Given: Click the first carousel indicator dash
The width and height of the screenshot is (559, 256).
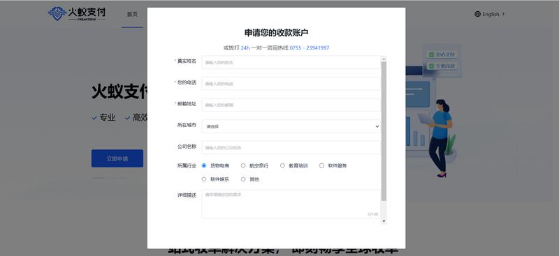Looking at the screenshot, I should [98, 178].
